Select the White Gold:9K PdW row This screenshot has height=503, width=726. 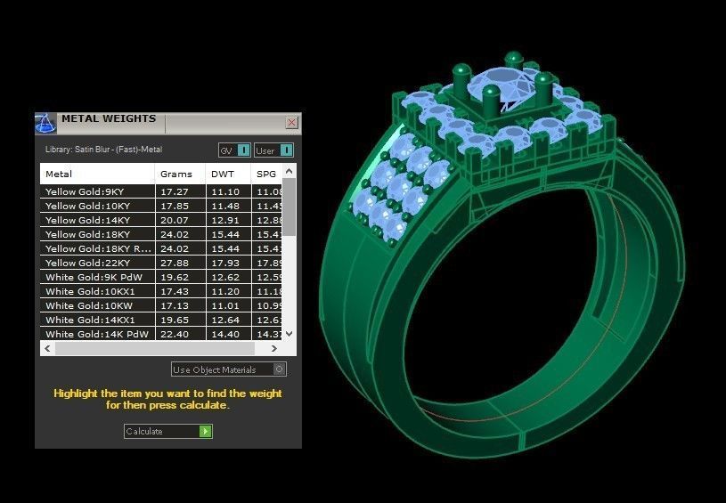(x=161, y=277)
